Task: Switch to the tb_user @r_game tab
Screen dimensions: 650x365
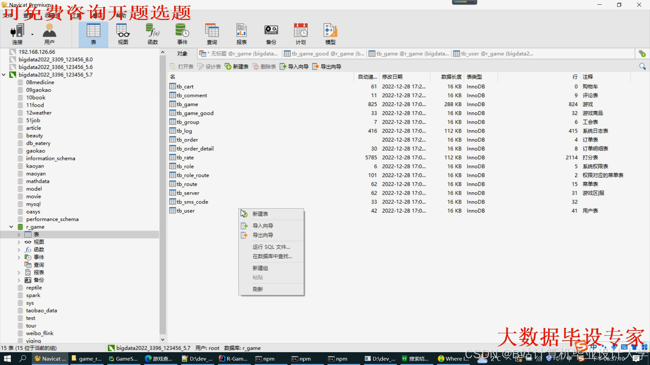Action: click(x=493, y=53)
